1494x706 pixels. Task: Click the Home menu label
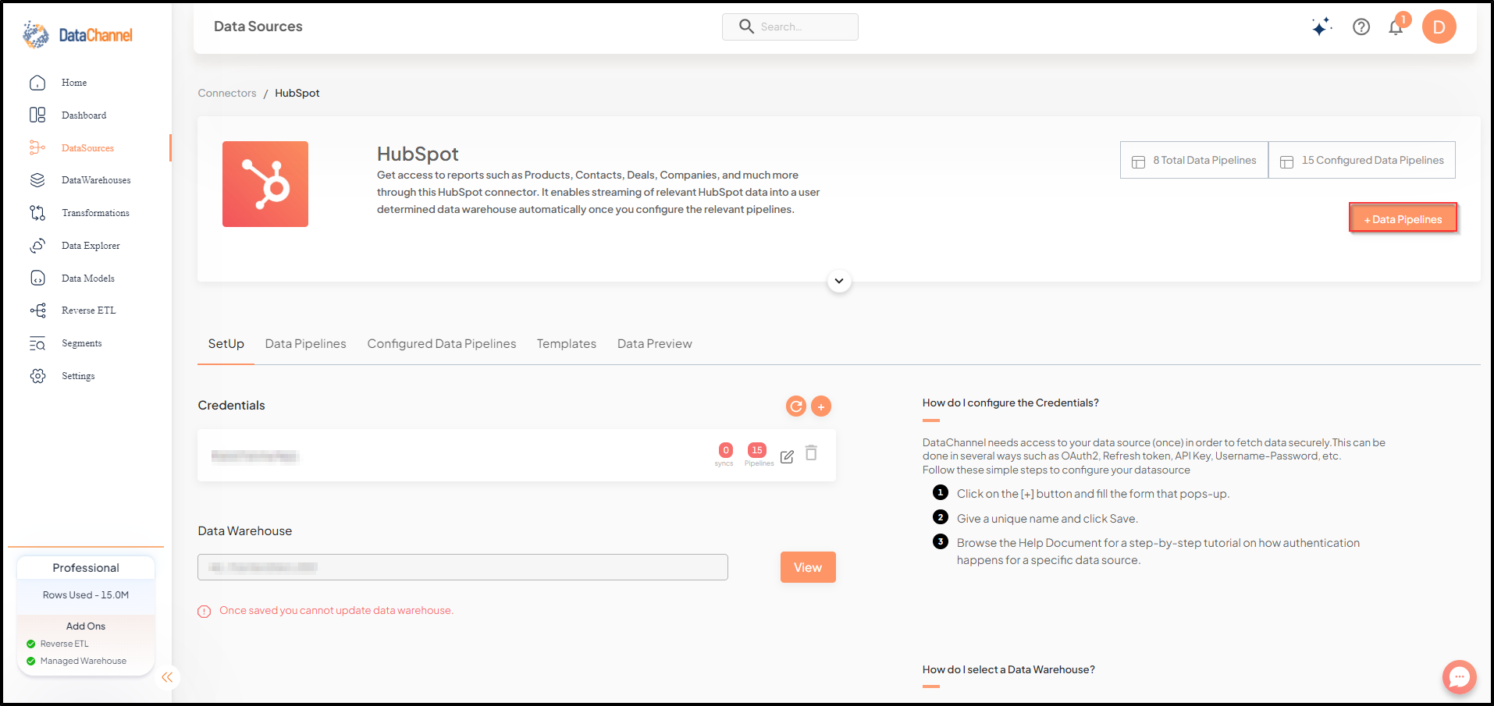click(x=74, y=83)
